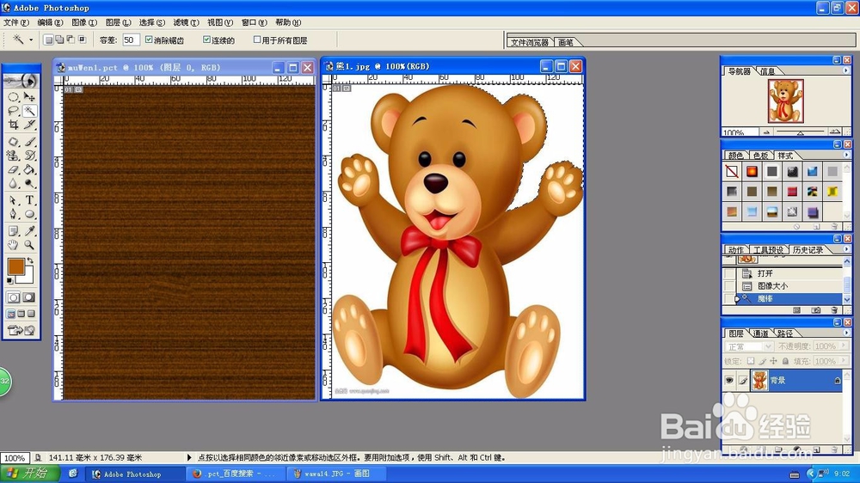Choose Intersect with Selection mode
The image size is (860, 483).
(x=83, y=40)
